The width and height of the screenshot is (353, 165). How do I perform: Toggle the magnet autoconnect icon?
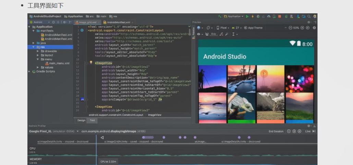(207, 34)
